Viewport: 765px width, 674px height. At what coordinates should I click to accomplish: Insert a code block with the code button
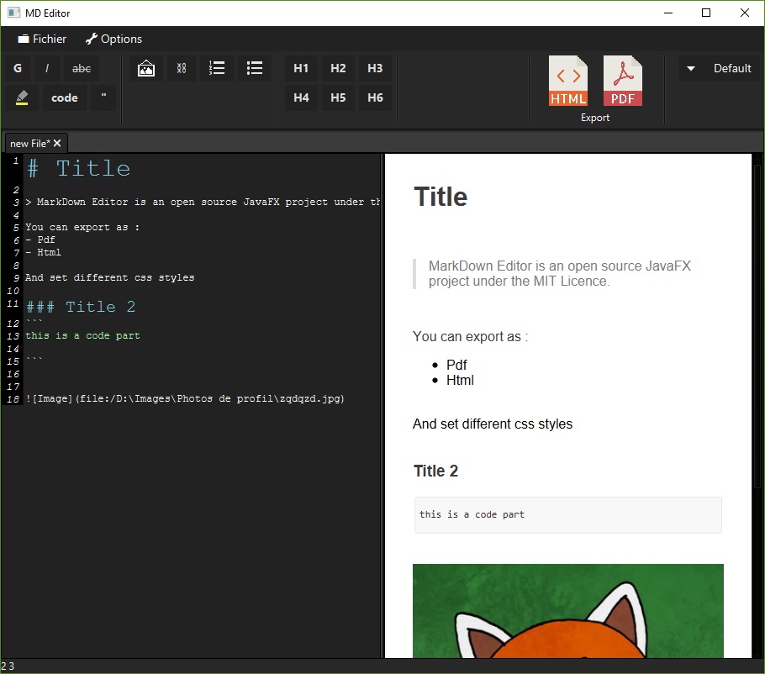click(x=65, y=98)
